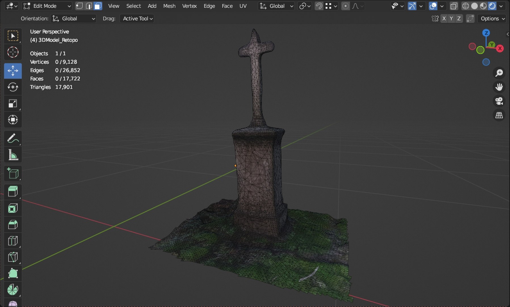Open the Options dropdown
The height and width of the screenshot is (307, 510).
pyautogui.click(x=492, y=18)
